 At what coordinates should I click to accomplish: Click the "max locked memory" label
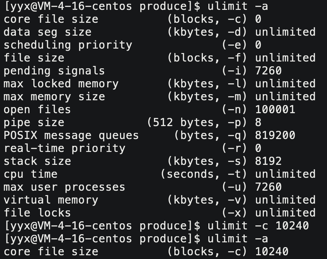click(x=61, y=84)
